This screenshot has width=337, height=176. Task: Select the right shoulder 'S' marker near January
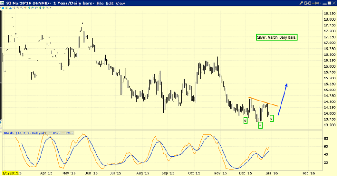click(271, 118)
